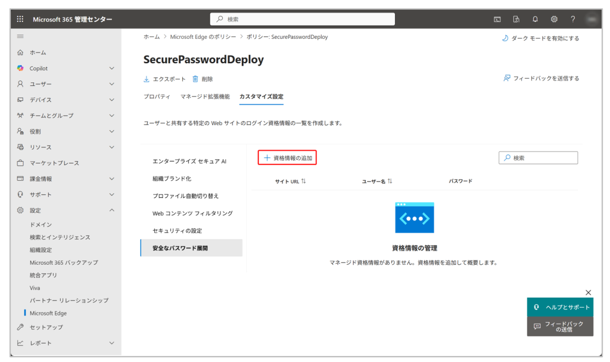The width and height of the screenshot is (610, 362).
Task: Close the help and feedback panel
Action: (x=588, y=292)
